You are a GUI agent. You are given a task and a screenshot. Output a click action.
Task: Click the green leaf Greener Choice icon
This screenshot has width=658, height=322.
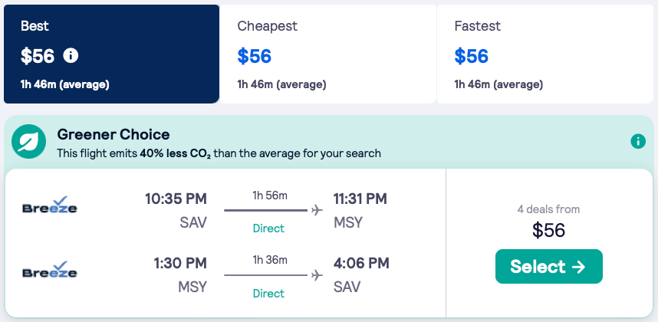pyautogui.click(x=28, y=142)
